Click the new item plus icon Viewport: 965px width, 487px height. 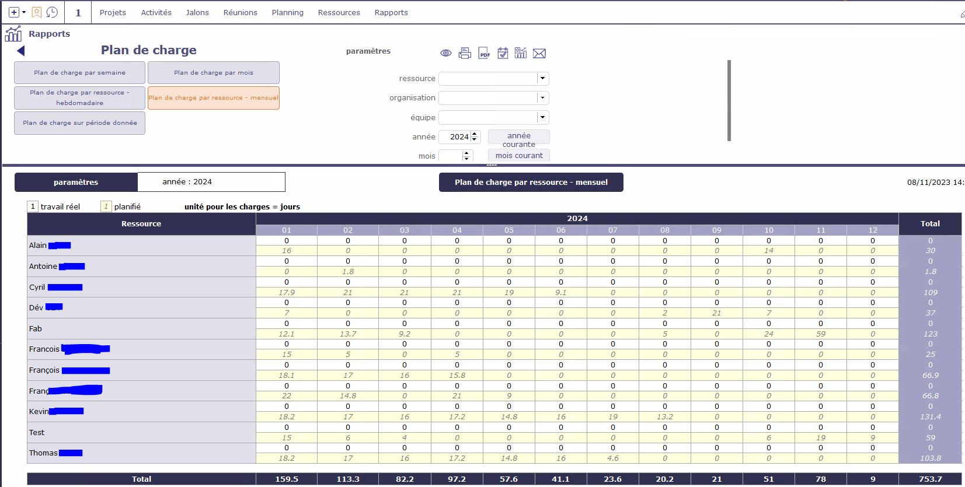click(14, 12)
